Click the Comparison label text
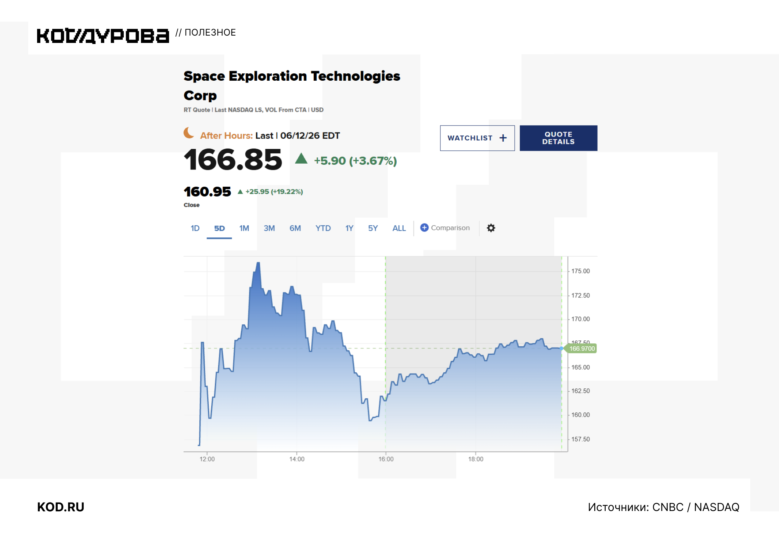Image resolution: width=779 pixels, height=533 pixels. coord(450,228)
